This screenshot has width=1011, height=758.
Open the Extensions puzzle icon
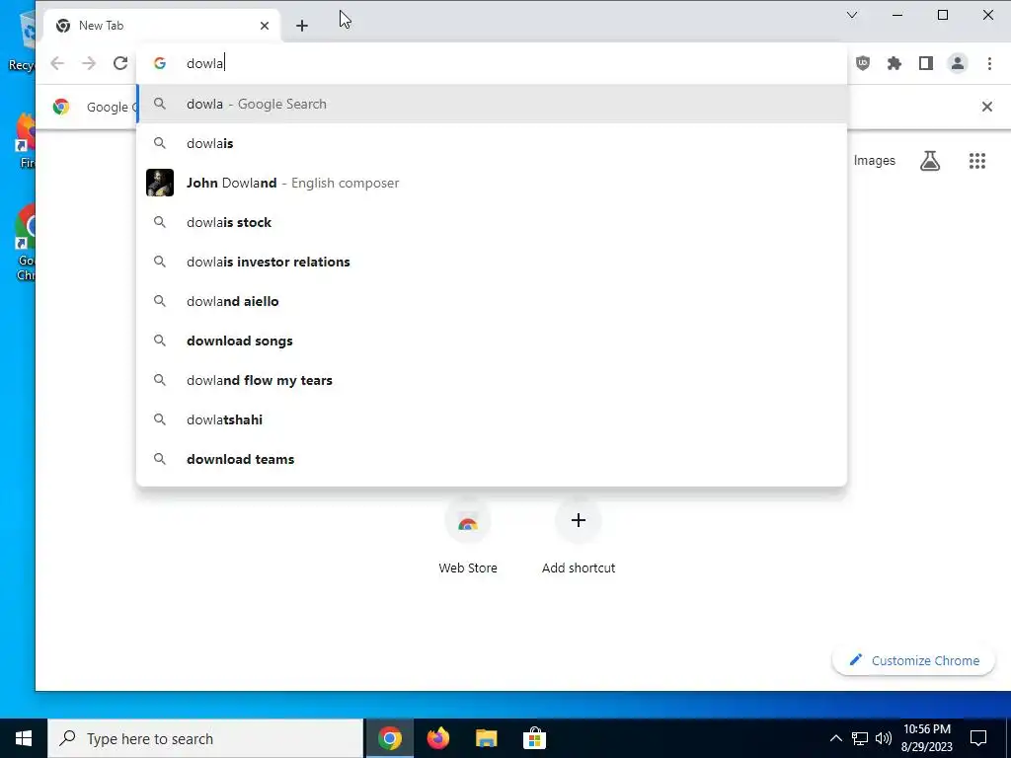click(x=894, y=63)
